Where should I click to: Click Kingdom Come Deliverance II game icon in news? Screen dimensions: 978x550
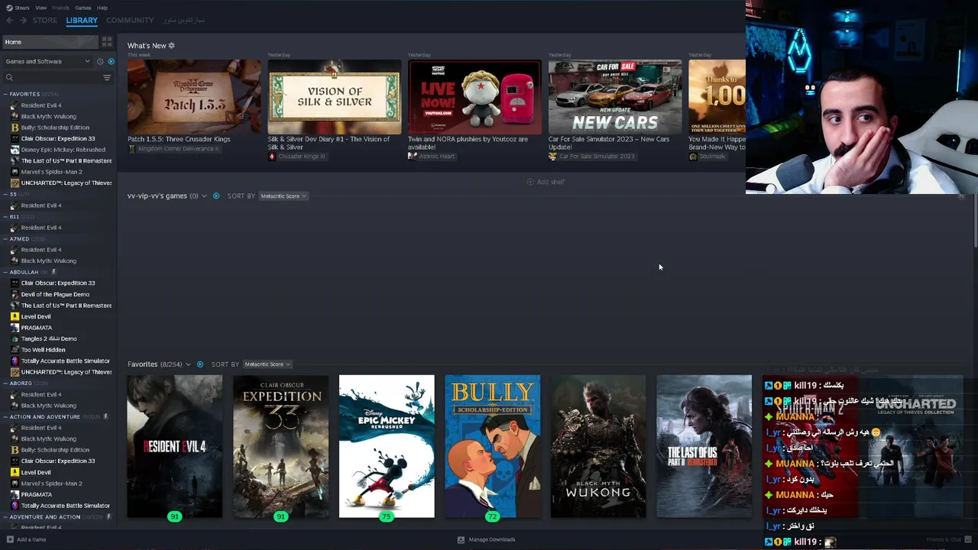(131, 149)
